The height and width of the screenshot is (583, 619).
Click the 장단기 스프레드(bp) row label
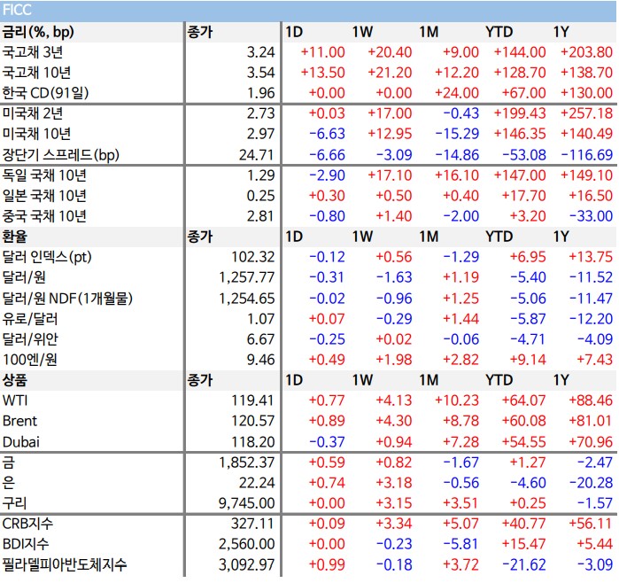tap(61, 155)
